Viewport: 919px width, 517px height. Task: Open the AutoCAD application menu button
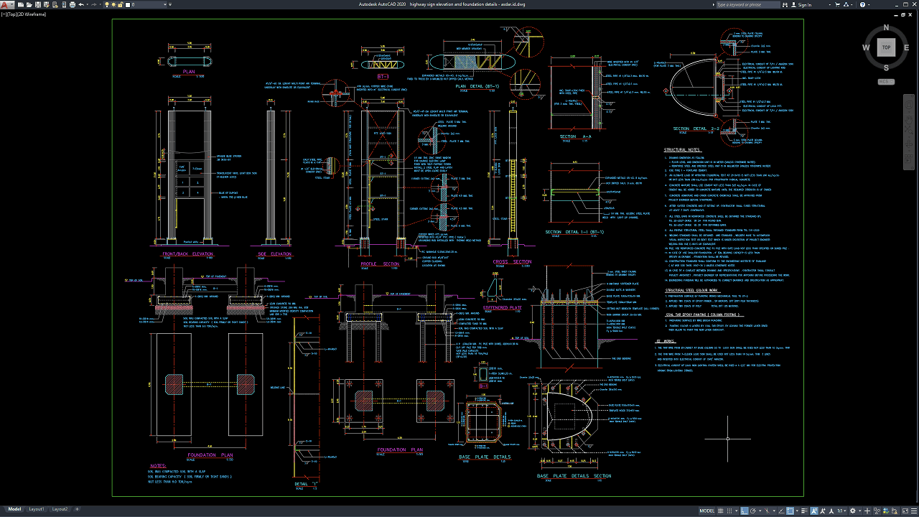(5, 4)
